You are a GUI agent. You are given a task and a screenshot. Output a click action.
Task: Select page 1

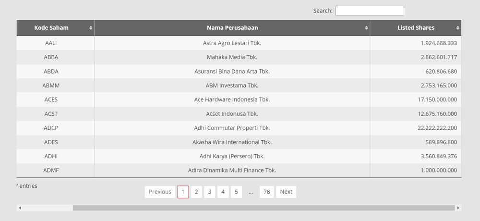pyautogui.click(x=183, y=192)
